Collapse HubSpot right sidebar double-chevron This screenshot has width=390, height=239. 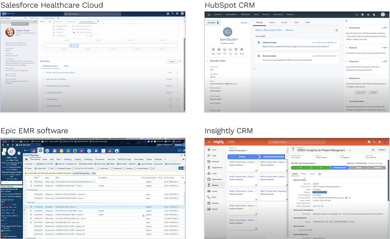[x=346, y=21]
